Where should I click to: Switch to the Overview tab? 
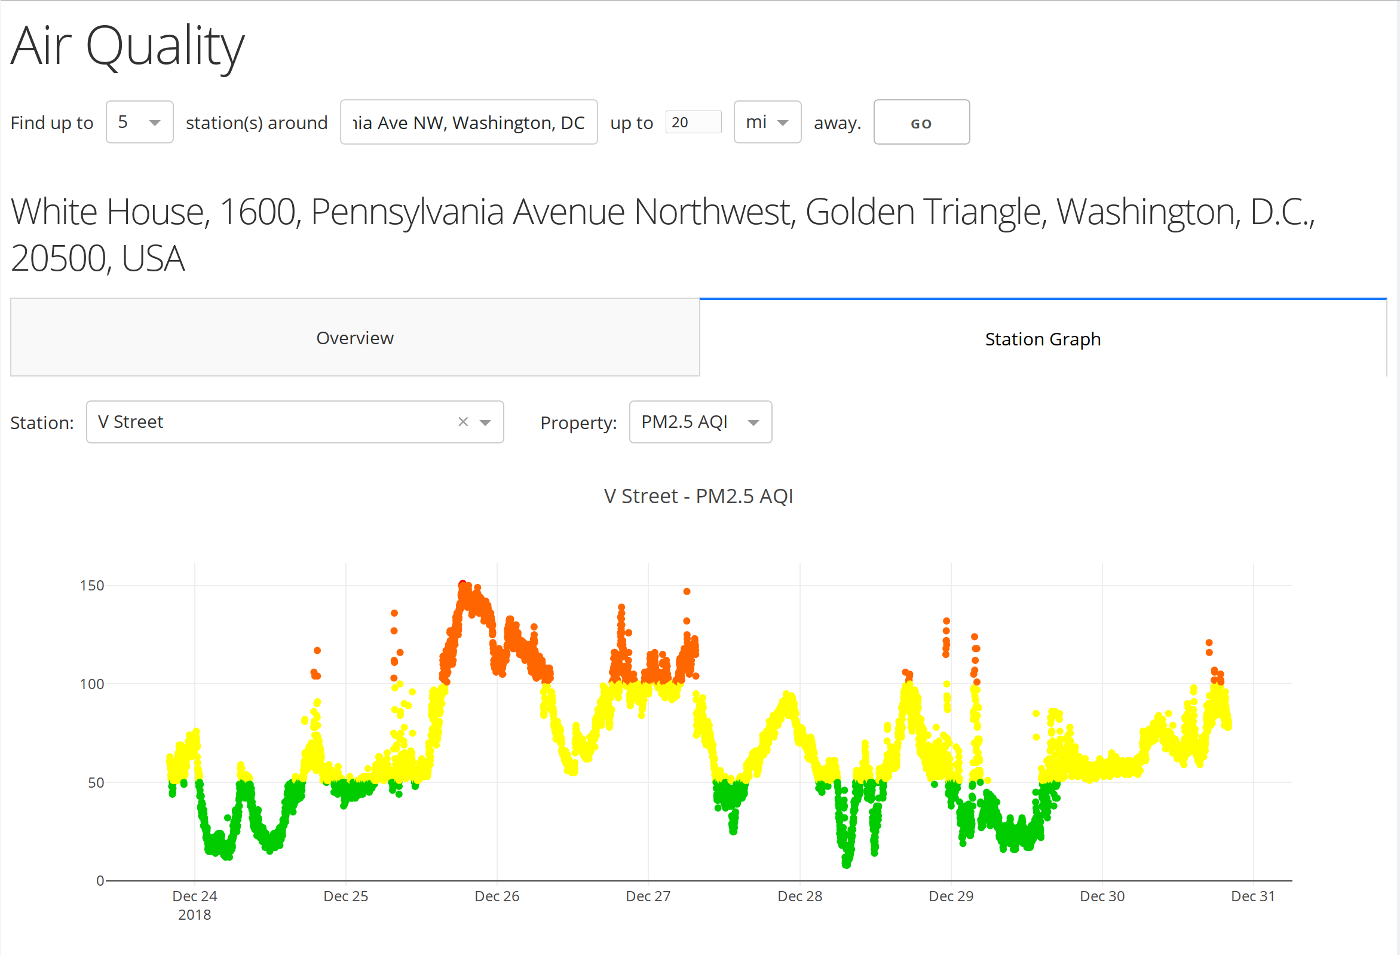356,338
